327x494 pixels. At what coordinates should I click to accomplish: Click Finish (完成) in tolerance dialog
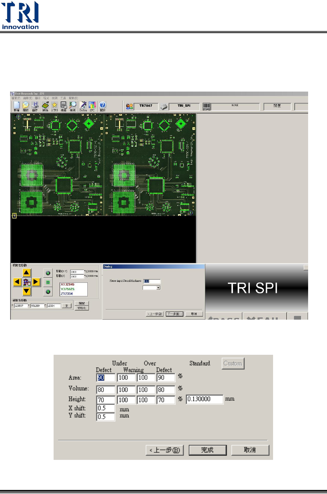208,450
